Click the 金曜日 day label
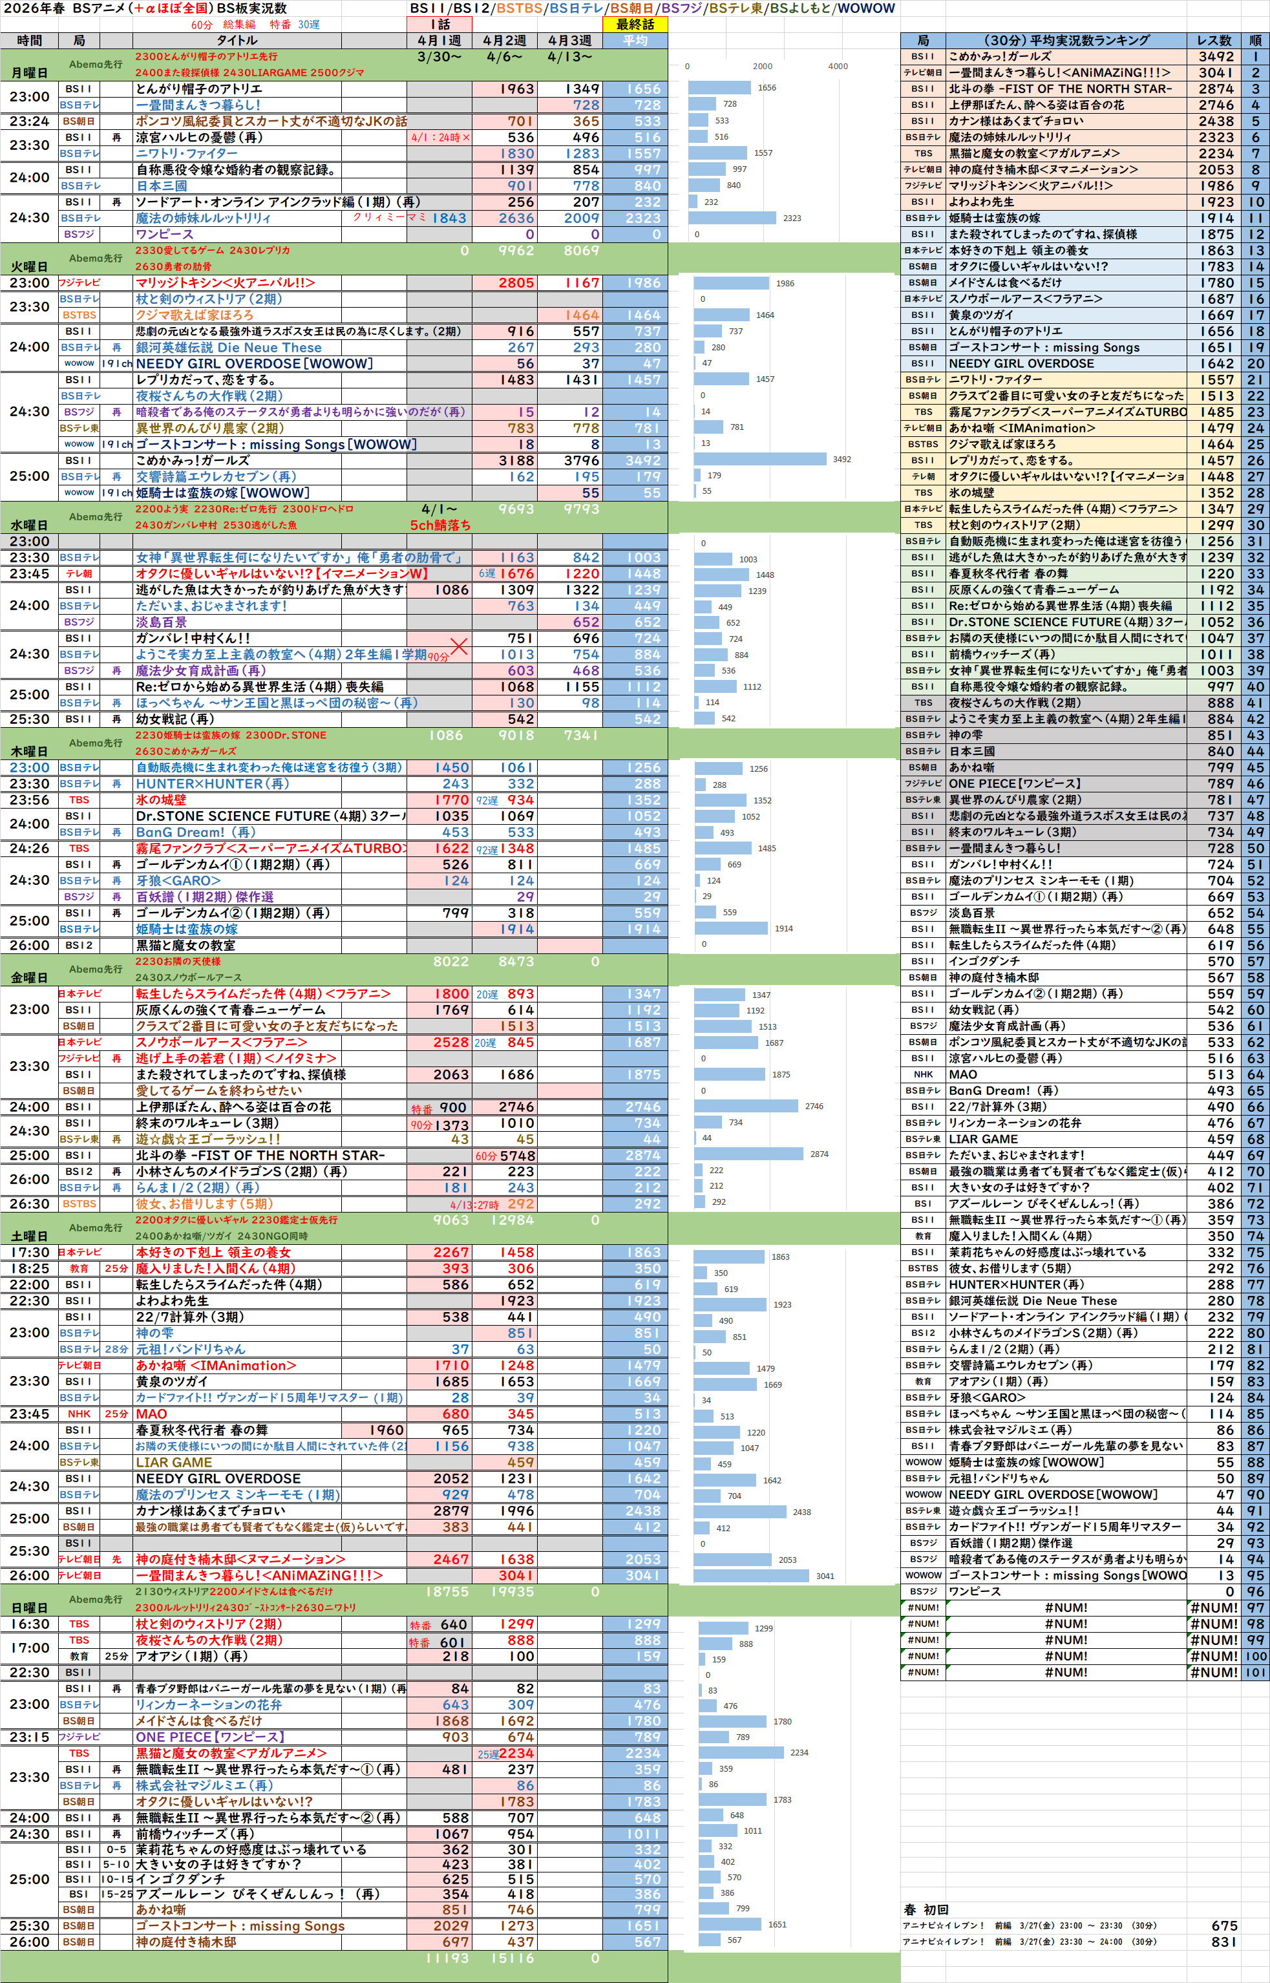Screen dimensions: 1270x1983 click(x=29, y=978)
